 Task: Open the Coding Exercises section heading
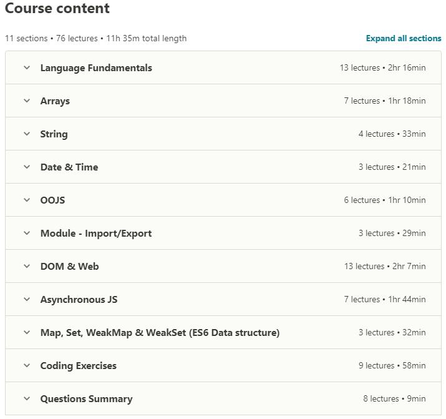[79, 366]
